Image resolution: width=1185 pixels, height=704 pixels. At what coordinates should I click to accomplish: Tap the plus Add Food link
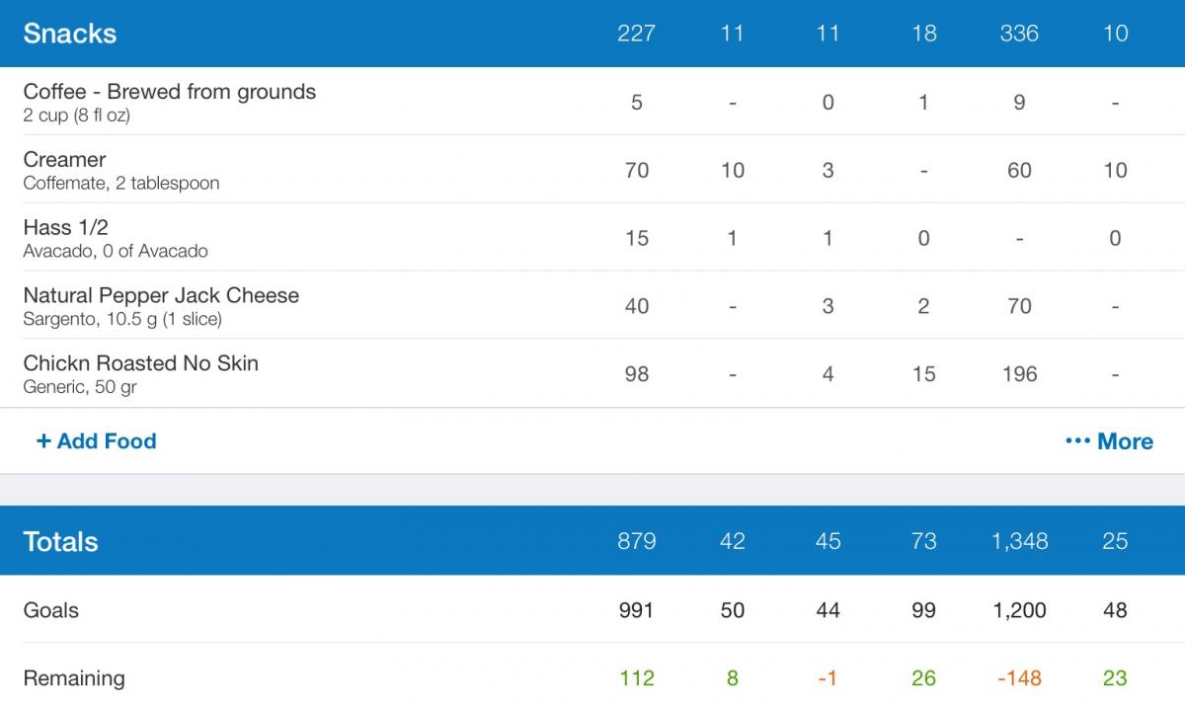pyautogui.click(x=96, y=441)
